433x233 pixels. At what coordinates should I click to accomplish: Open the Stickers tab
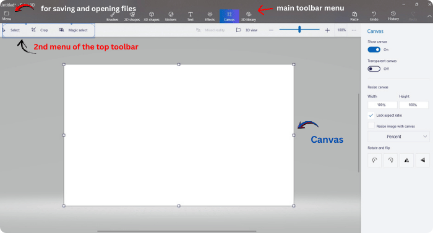(171, 16)
